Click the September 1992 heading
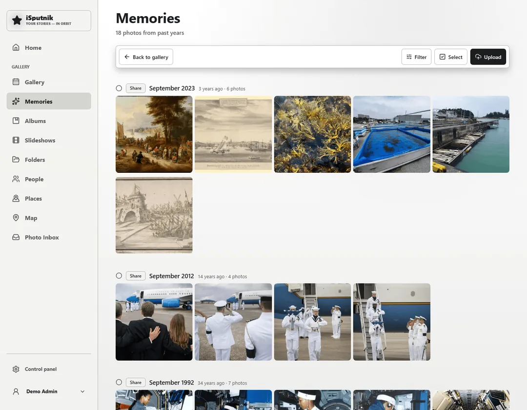The height and width of the screenshot is (410, 527). [171, 382]
